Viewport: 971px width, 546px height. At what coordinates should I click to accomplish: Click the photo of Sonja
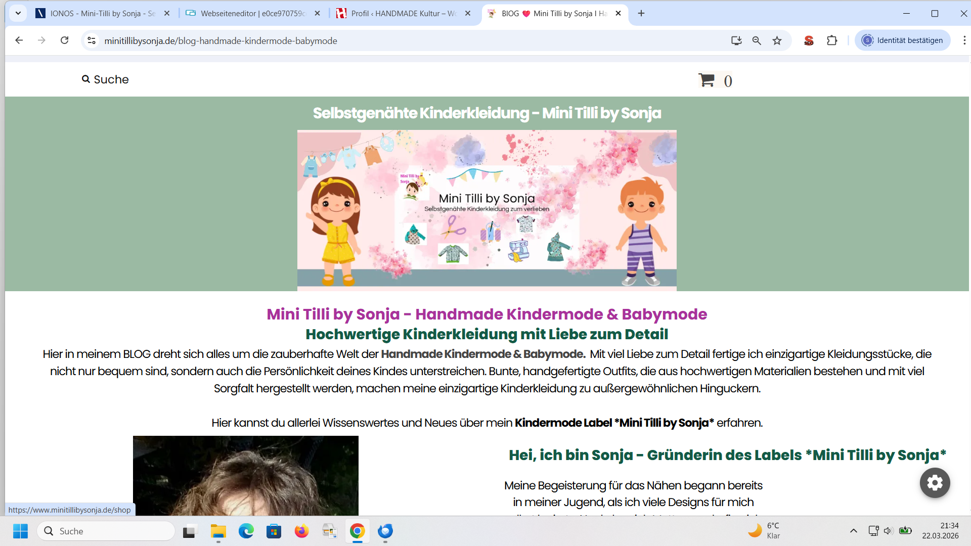pyautogui.click(x=246, y=476)
